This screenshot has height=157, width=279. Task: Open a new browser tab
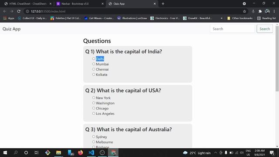[x=163, y=4]
